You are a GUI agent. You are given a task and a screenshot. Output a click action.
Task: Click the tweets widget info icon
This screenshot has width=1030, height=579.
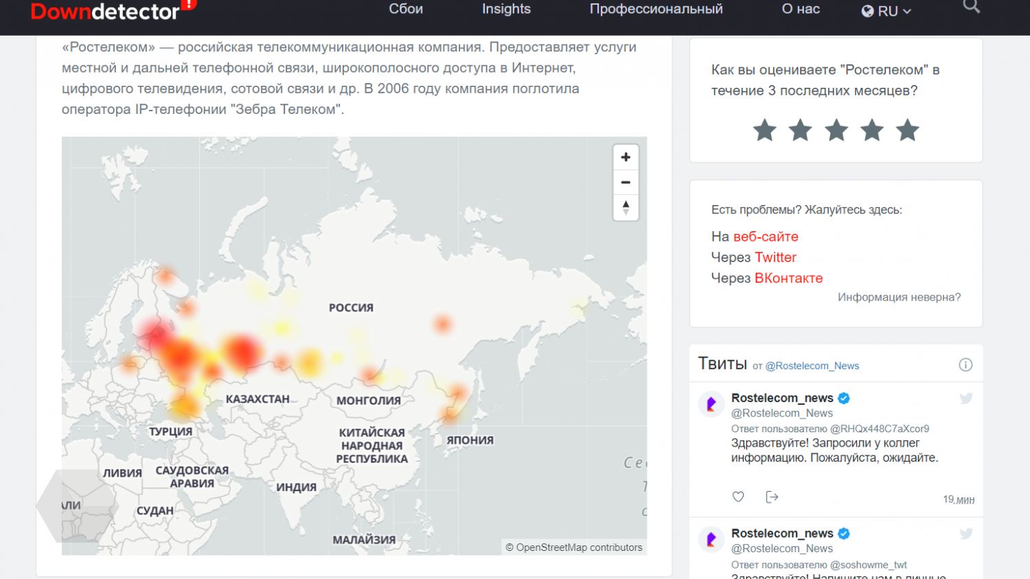click(965, 365)
